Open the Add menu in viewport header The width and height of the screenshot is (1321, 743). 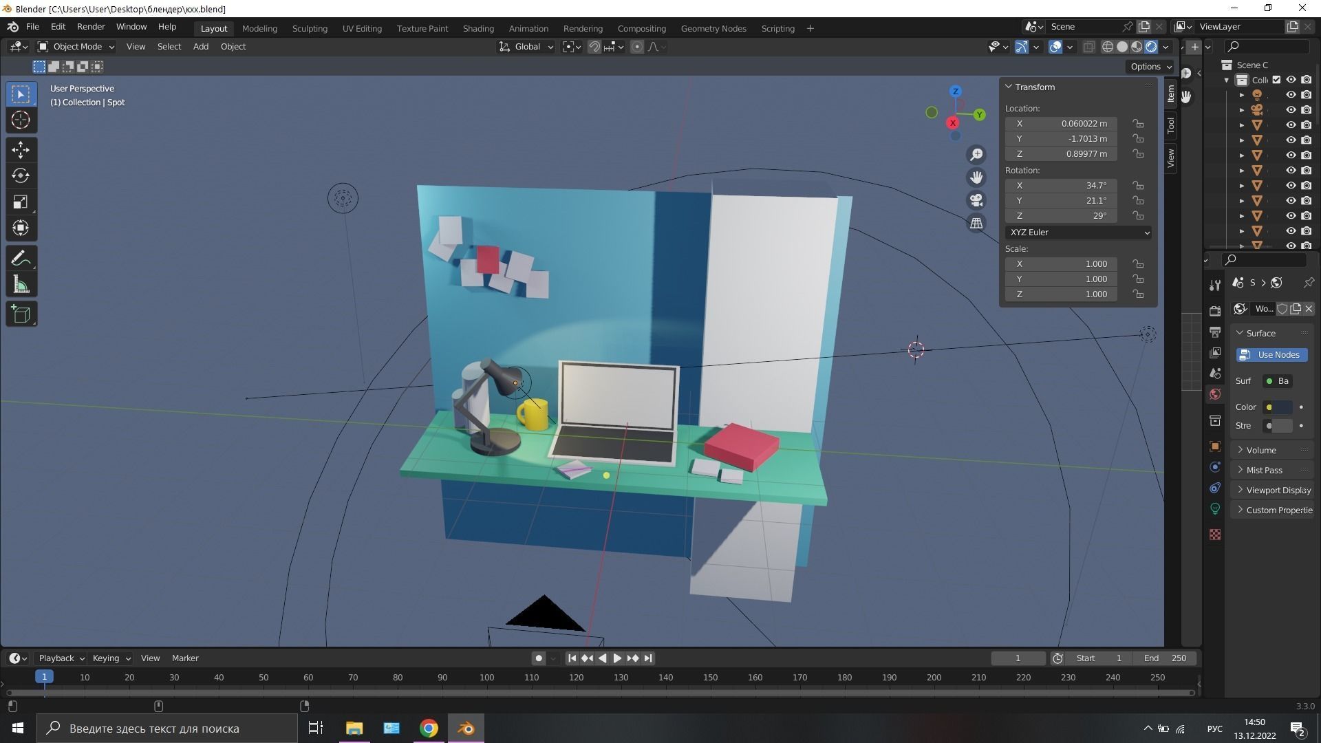pyautogui.click(x=200, y=47)
